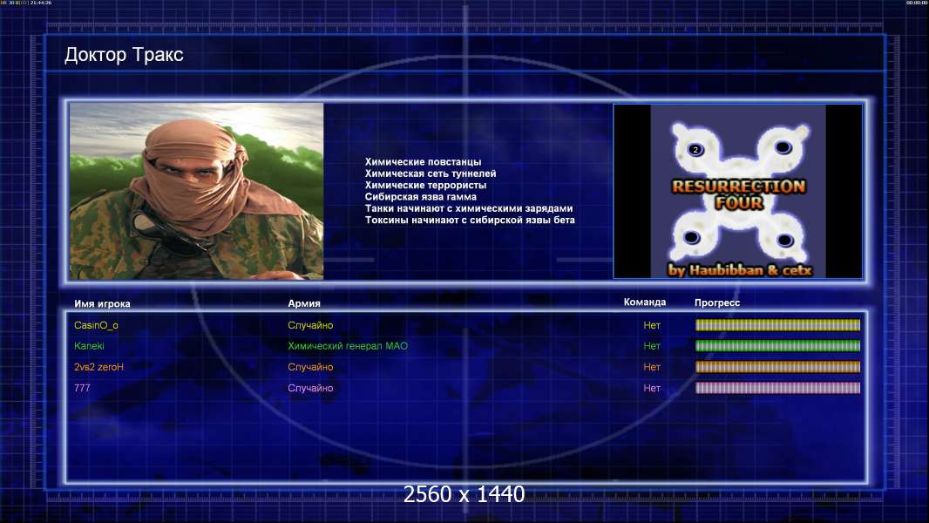Click 'Токсины начинают с сибирской язвы бета'

[470, 220]
